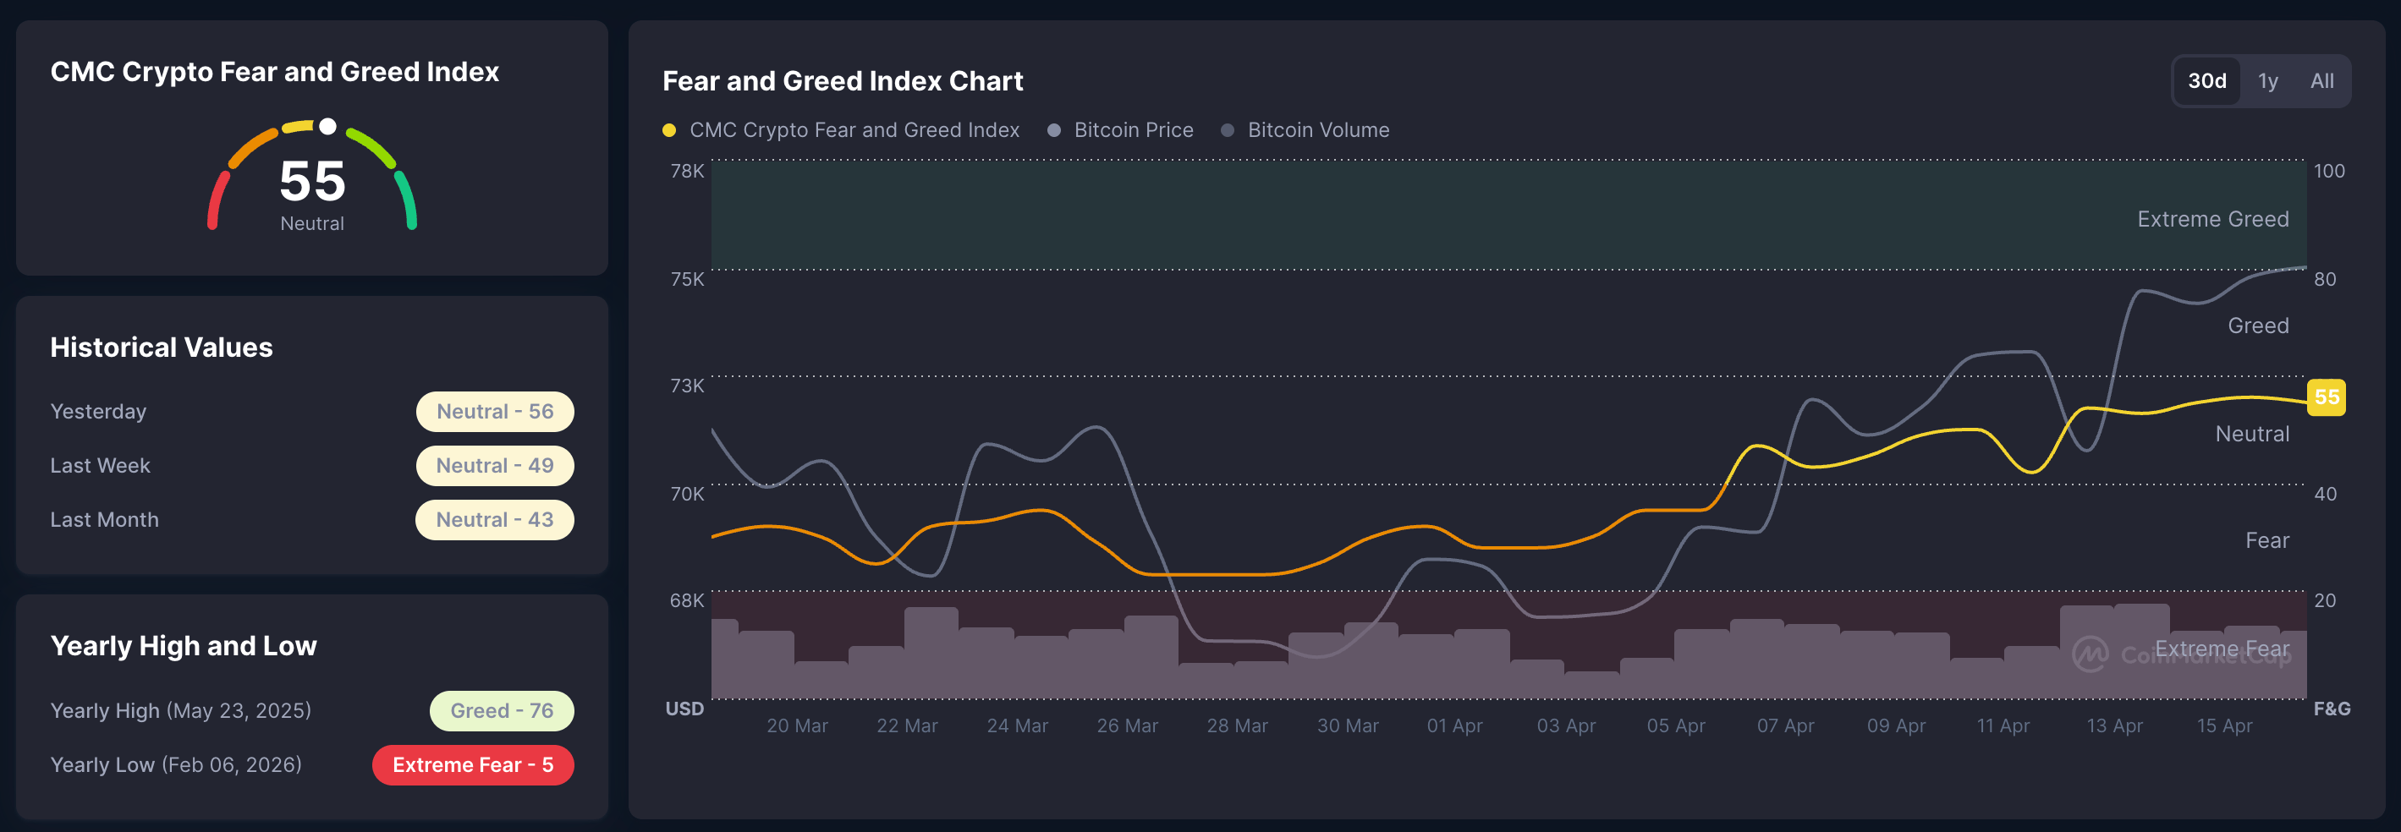2401x832 pixels.
Task: Click the CoinMarketCap watermark logo
Action: (2089, 654)
